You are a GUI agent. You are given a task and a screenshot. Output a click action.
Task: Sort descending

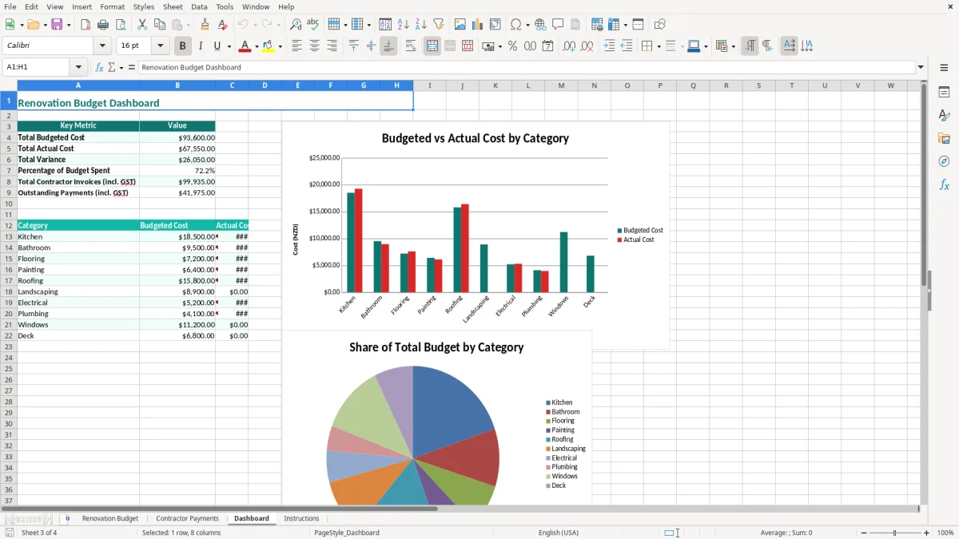(x=420, y=25)
